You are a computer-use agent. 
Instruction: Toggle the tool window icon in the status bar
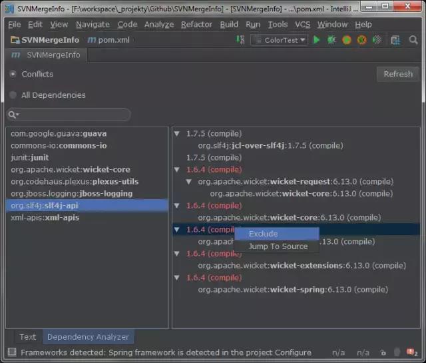tap(12, 352)
